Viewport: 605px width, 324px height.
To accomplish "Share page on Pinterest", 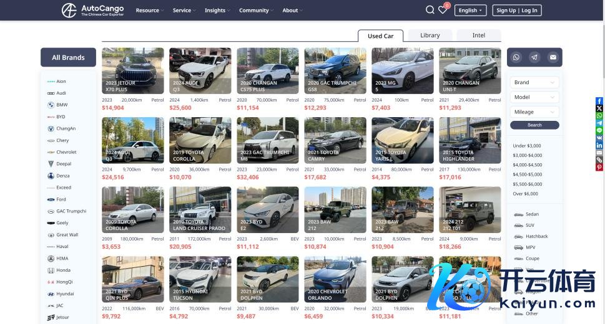I will pyautogui.click(x=599, y=167).
